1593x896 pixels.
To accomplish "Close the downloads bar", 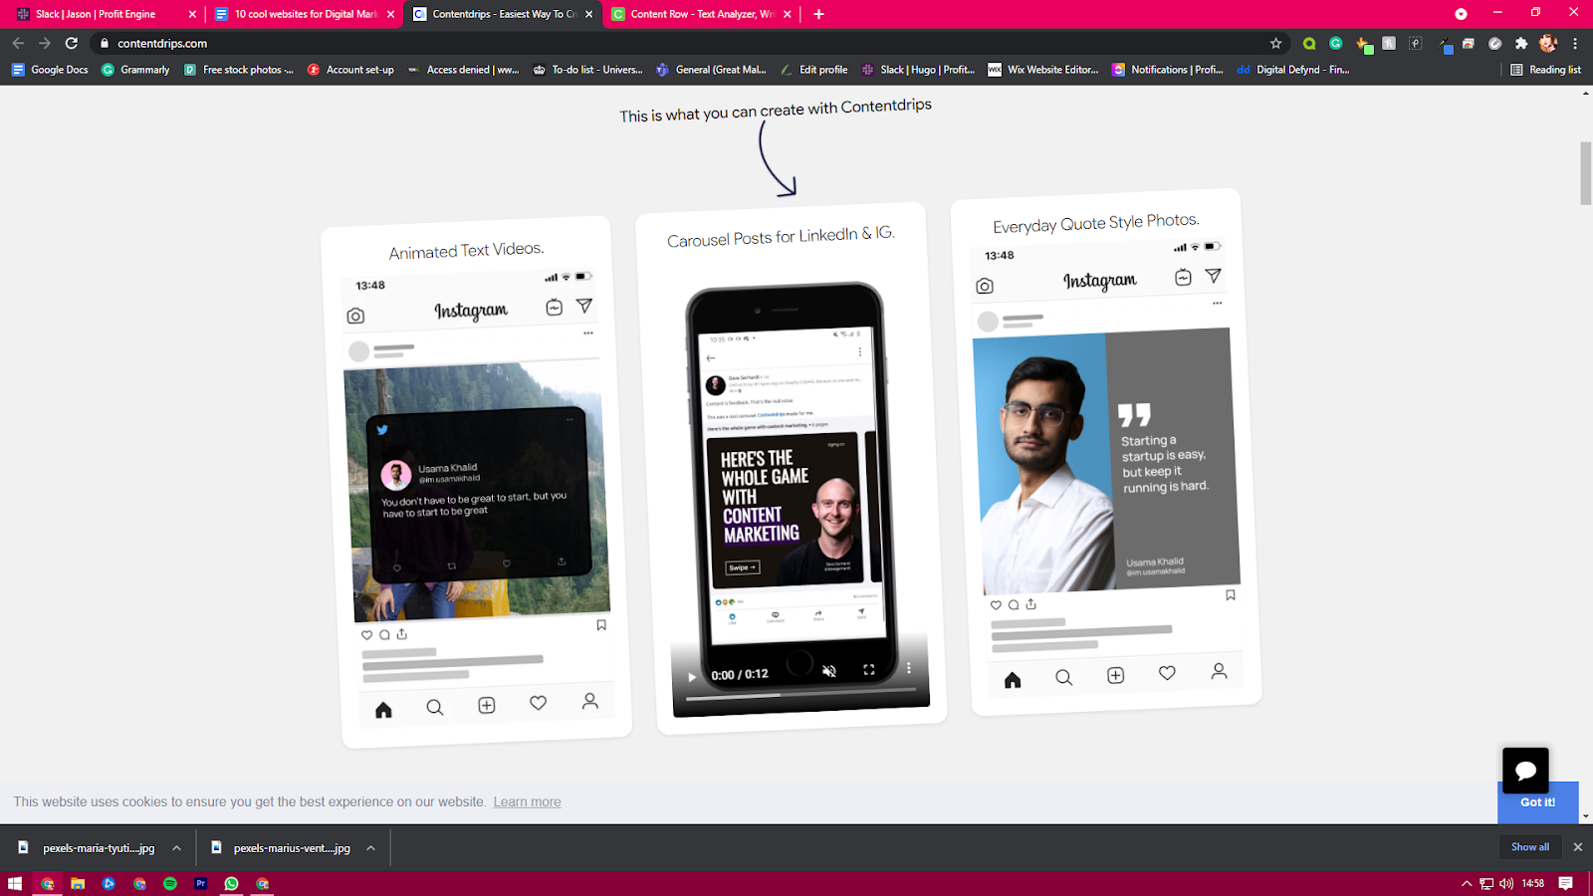I will coord(1577,847).
